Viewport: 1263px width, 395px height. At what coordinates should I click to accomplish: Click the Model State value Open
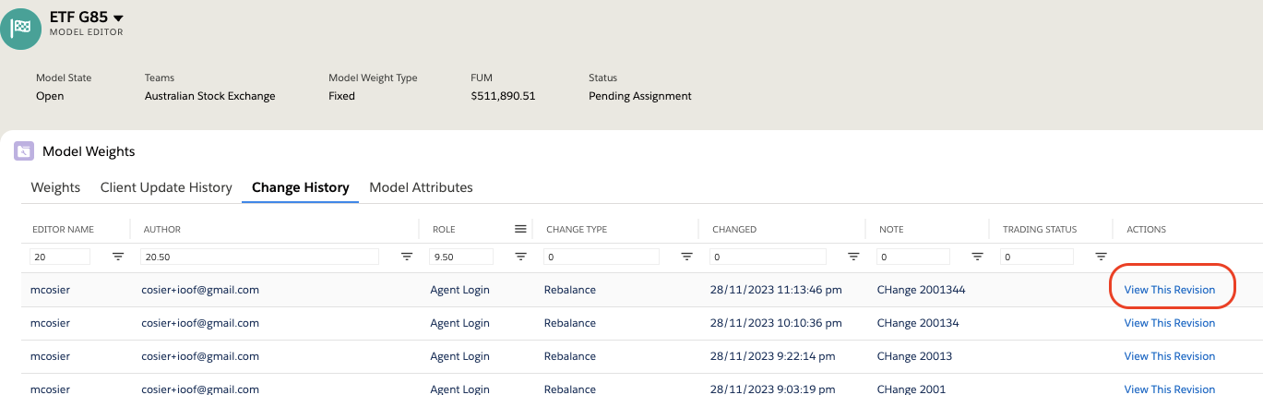[x=50, y=96]
